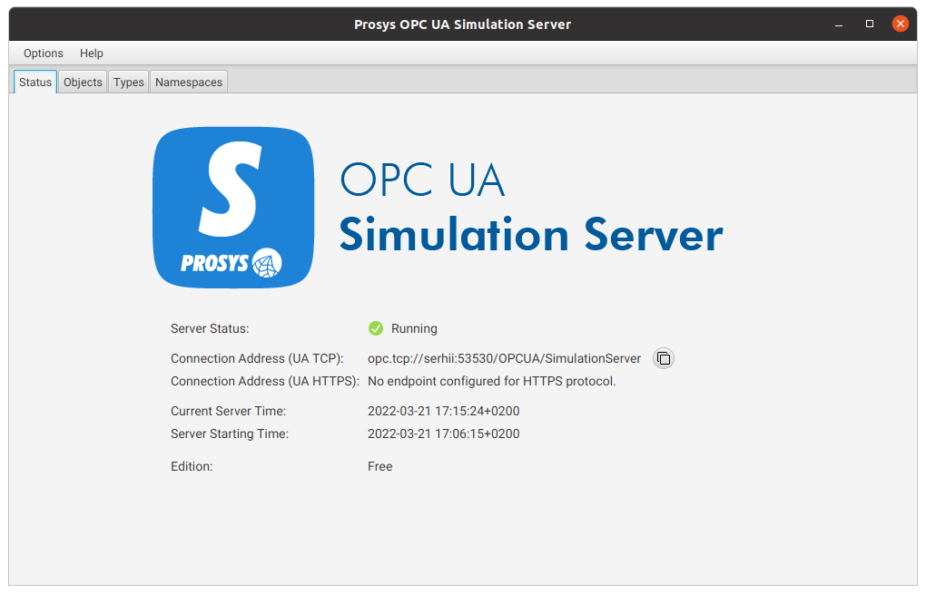Click the 'Connection Address (UA HTTPS):' label

click(x=264, y=381)
